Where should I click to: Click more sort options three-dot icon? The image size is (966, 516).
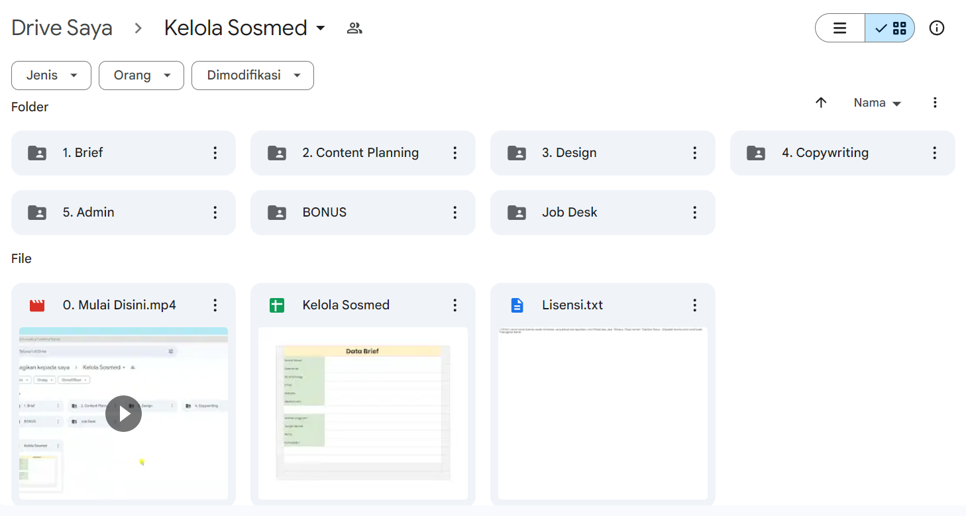[x=934, y=103]
